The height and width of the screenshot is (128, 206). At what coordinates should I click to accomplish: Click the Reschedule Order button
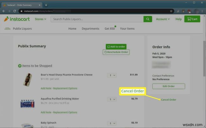coord(116,52)
